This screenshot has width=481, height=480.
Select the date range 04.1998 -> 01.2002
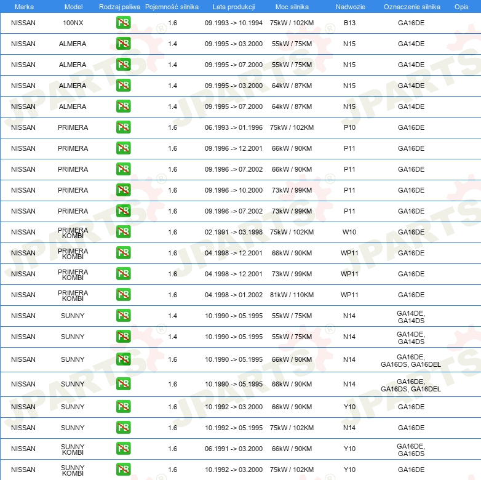pyautogui.click(x=234, y=295)
